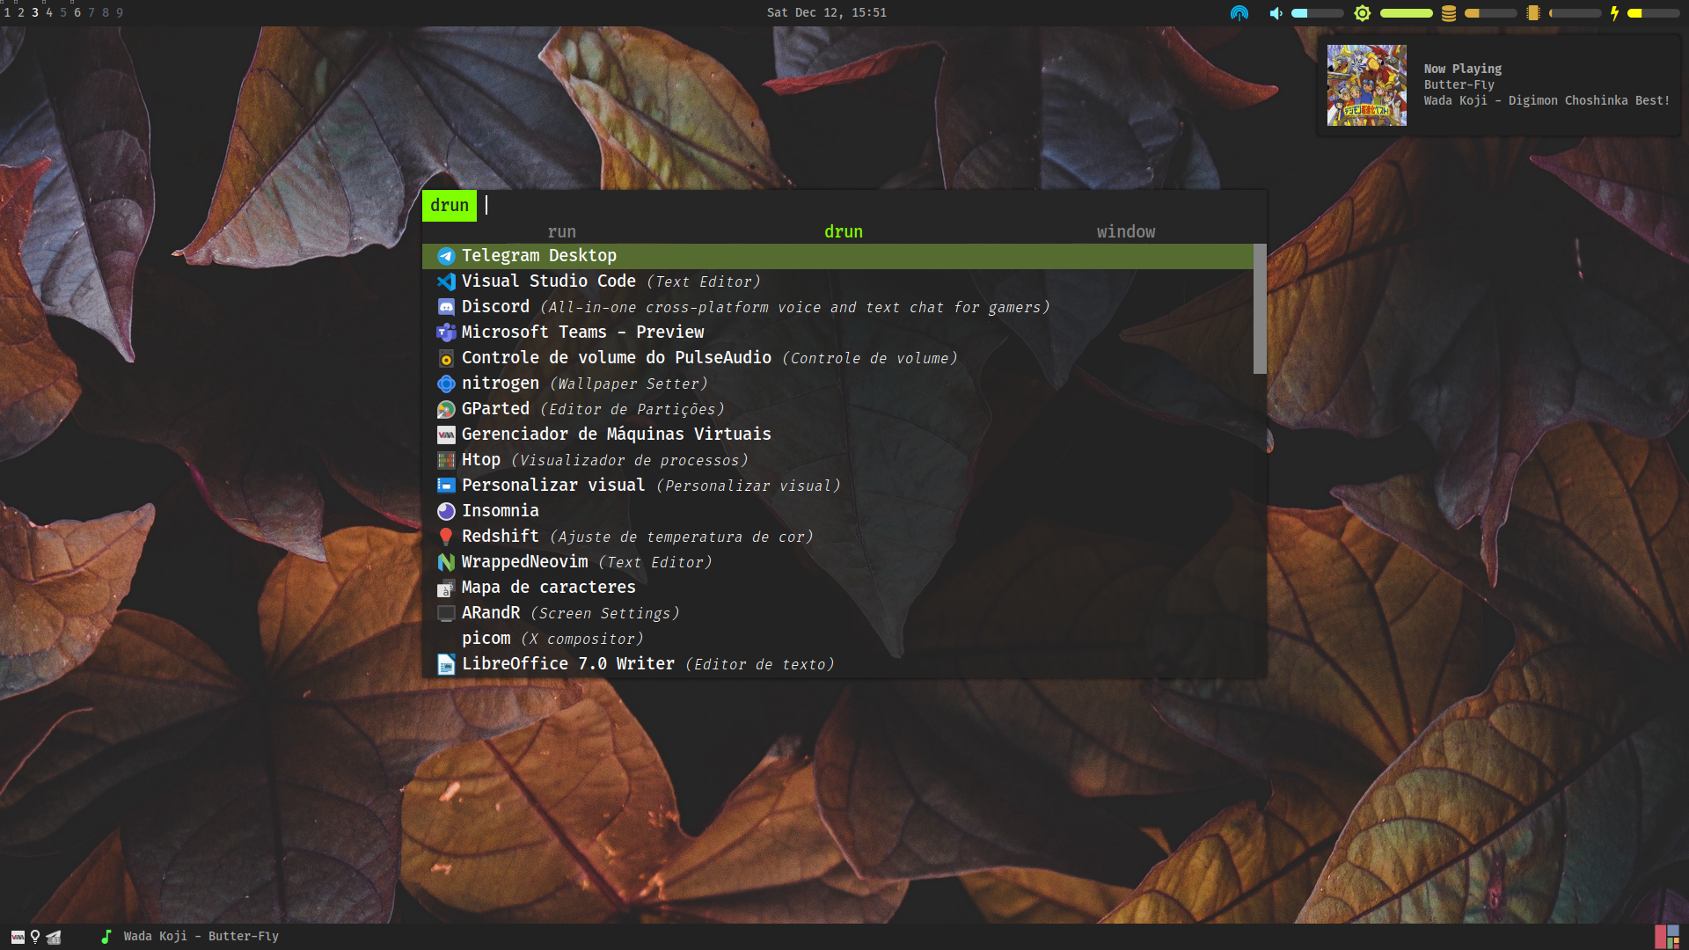Switch to workspace 1
The width and height of the screenshot is (1689, 950).
tap(7, 13)
